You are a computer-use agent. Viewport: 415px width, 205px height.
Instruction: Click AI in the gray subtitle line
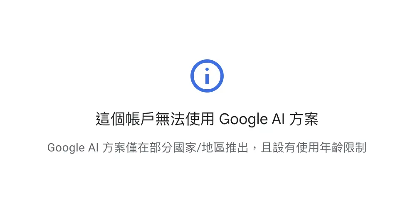[x=93, y=147]
